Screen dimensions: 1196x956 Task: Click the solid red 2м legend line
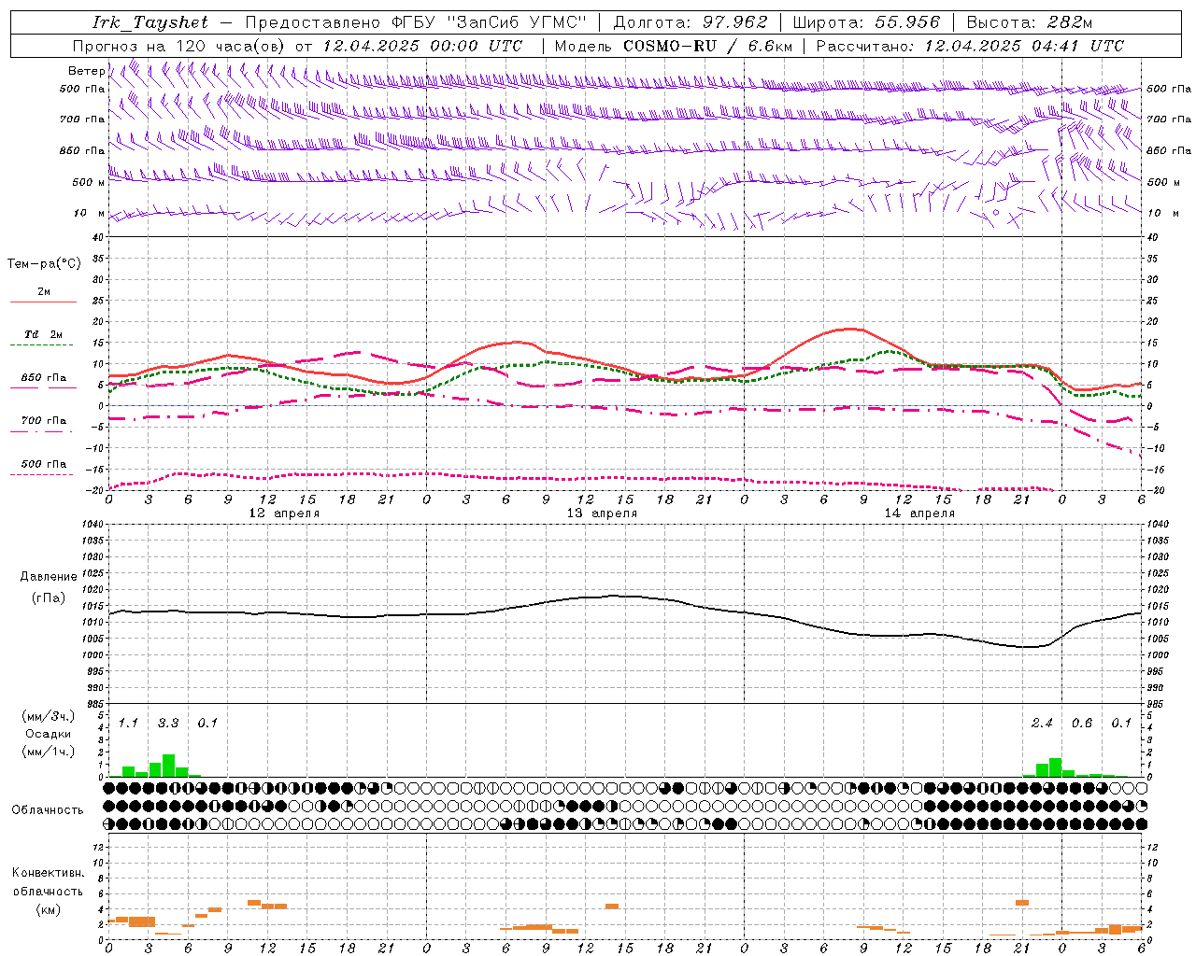(x=43, y=302)
